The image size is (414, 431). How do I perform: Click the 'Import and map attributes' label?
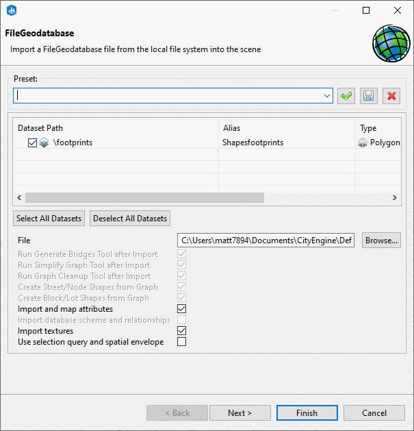click(x=65, y=309)
